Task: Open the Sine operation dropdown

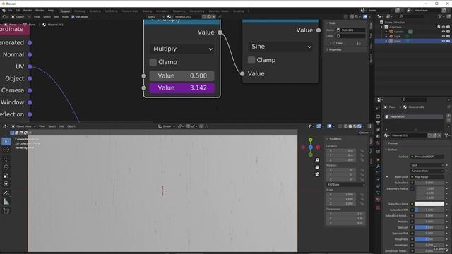Action: [x=280, y=47]
